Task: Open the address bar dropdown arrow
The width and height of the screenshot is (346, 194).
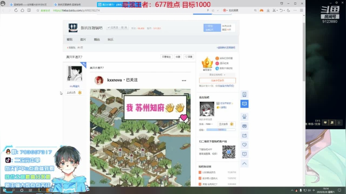Action: point(218,11)
